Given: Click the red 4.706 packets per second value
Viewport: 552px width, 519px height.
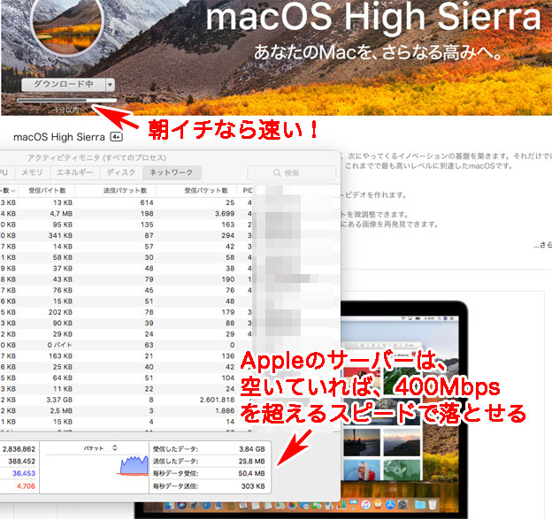Looking at the screenshot, I should coord(26,486).
